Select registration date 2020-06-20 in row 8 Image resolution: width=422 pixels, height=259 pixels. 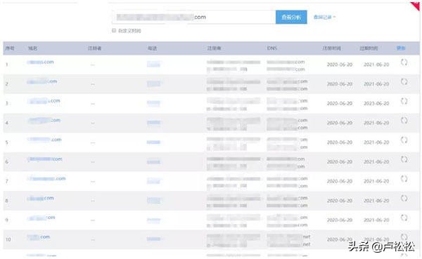(340, 201)
